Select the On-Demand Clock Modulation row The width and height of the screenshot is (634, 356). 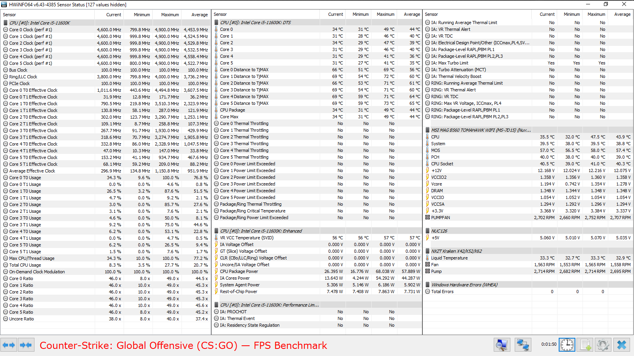[x=106, y=272]
